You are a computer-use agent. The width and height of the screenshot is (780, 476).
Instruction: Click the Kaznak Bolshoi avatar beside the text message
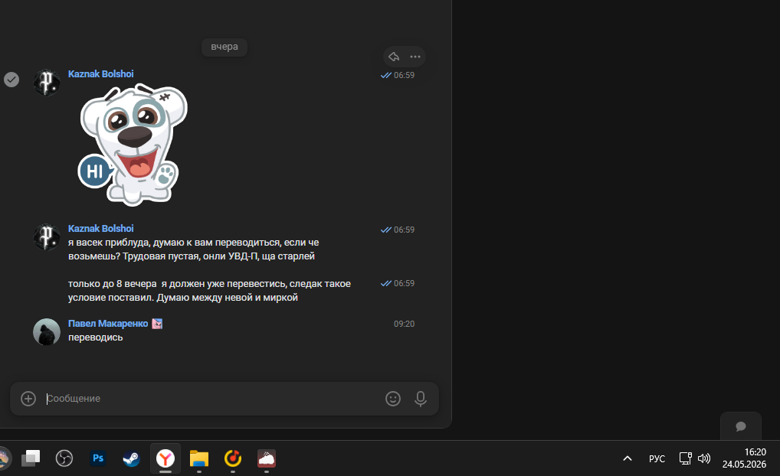[x=47, y=237]
